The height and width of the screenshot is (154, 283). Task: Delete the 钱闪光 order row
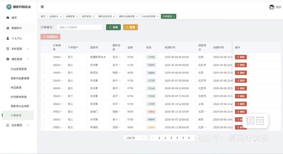click(x=241, y=73)
